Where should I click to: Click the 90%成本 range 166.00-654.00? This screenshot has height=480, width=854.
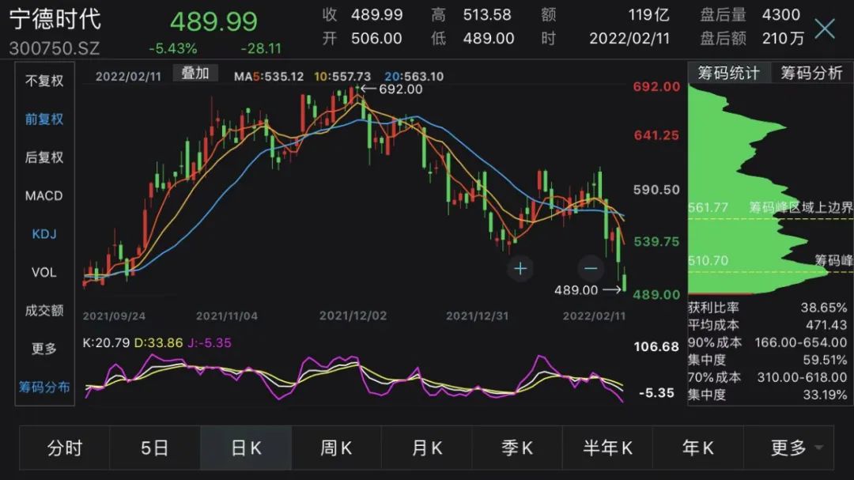pyautogui.click(x=800, y=342)
